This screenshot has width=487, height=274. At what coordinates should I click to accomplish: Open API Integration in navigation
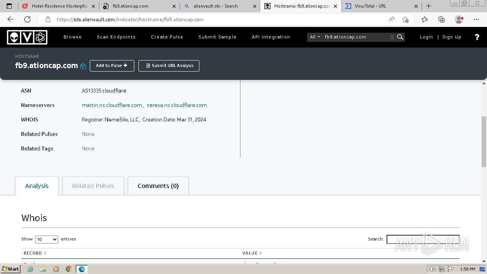[271, 37]
